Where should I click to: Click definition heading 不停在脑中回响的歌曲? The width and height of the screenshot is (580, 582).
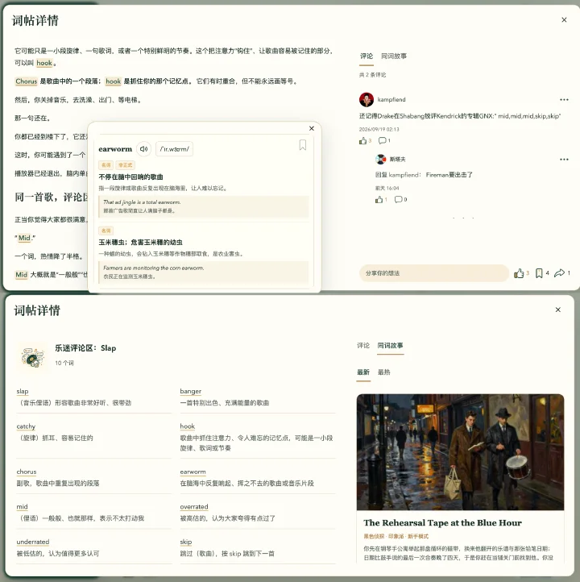[x=130, y=177]
